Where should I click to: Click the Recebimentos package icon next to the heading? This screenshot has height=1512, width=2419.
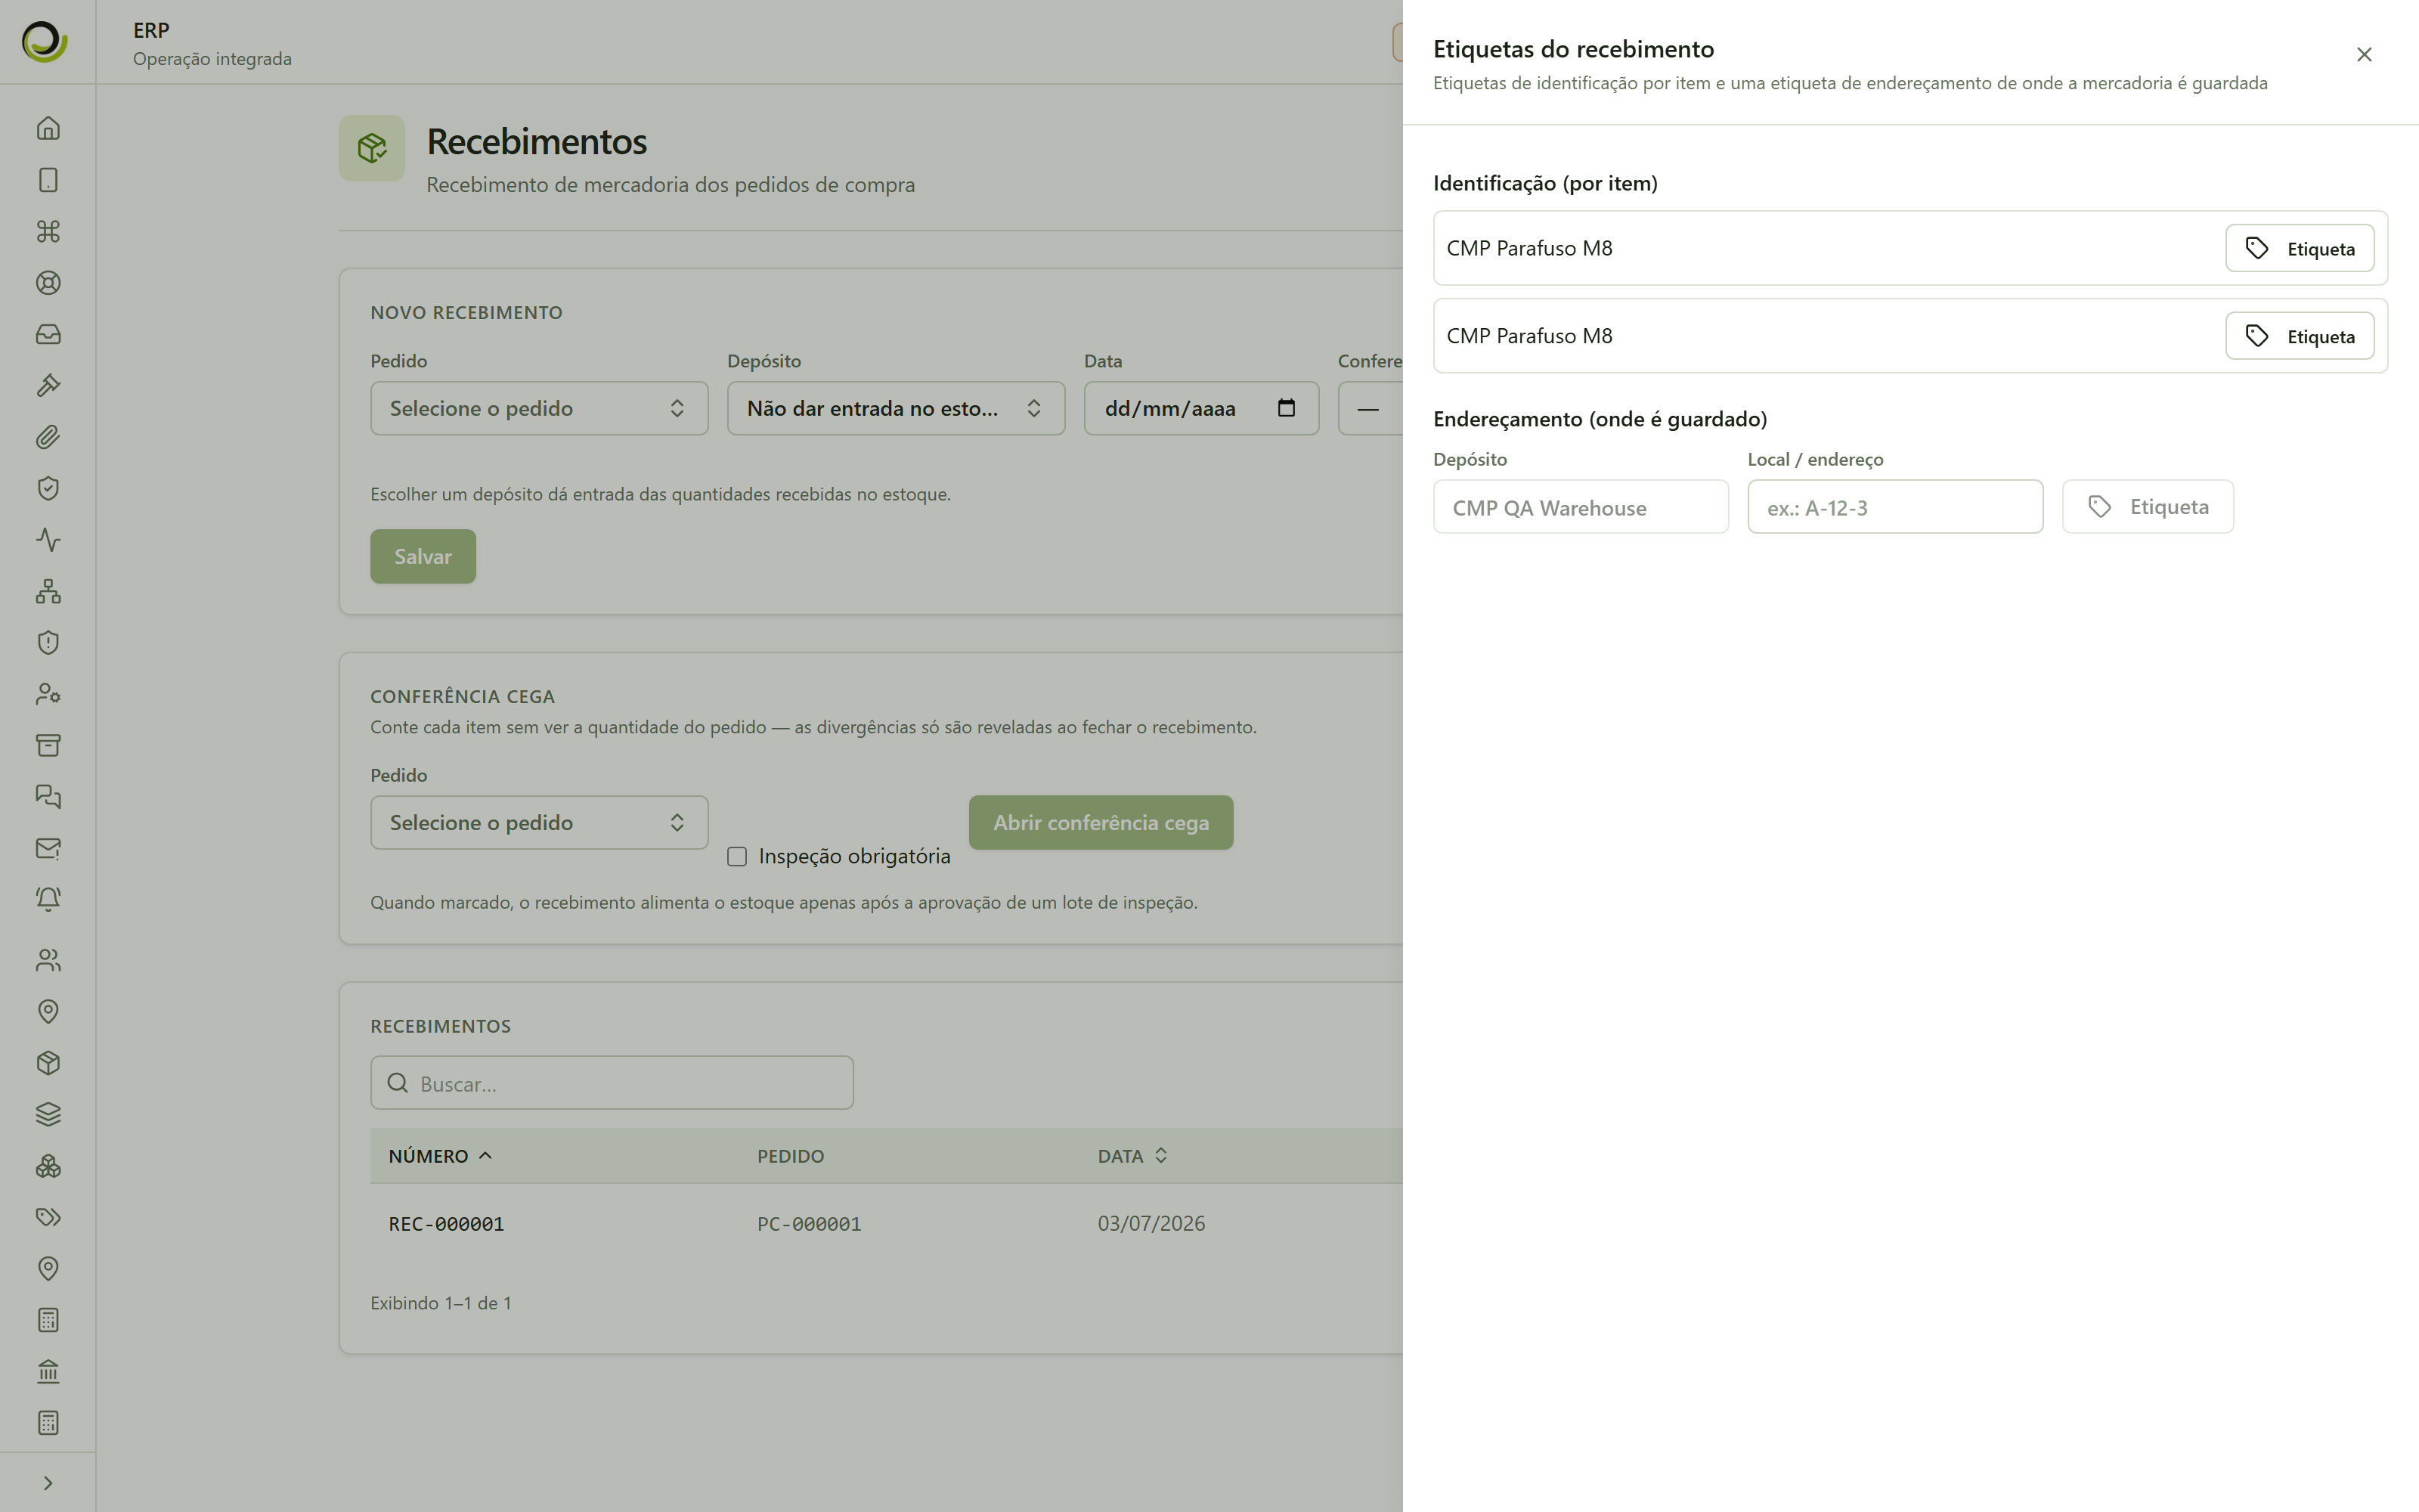[372, 148]
